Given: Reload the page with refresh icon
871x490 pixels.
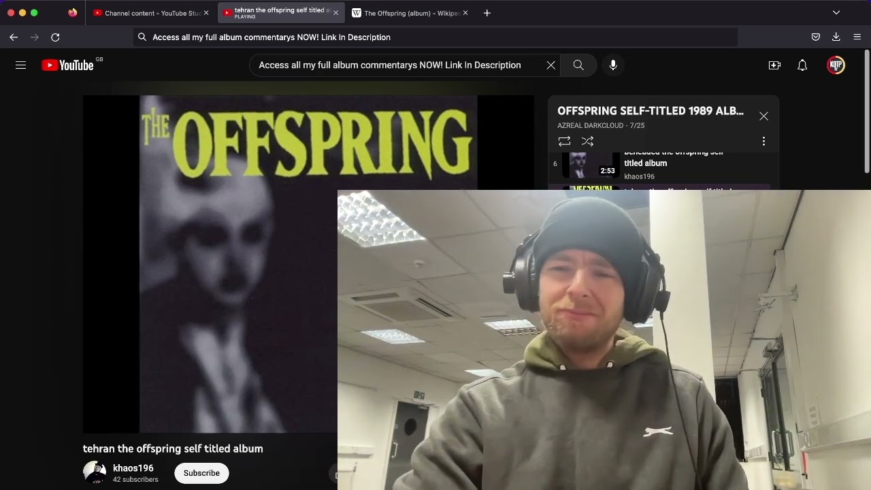Looking at the screenshot, I should [x=55, y=37].
